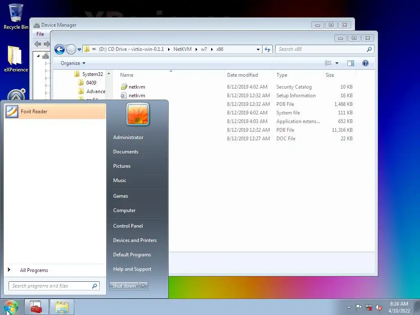Click Explorer Back navigation button

coord(59,49)
